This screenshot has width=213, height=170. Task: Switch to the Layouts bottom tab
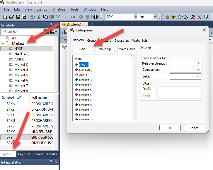[24, 154]
